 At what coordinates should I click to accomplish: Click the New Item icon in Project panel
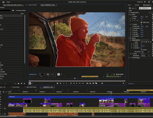[21, 83]
